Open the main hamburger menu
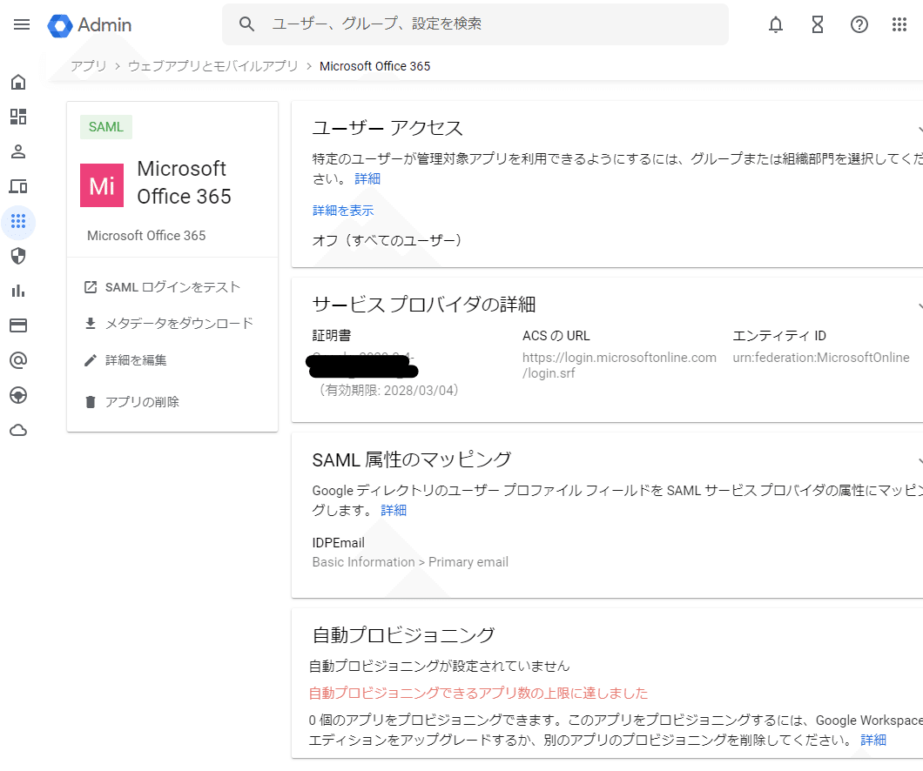The image size is (923, 771). click(22, 24)
